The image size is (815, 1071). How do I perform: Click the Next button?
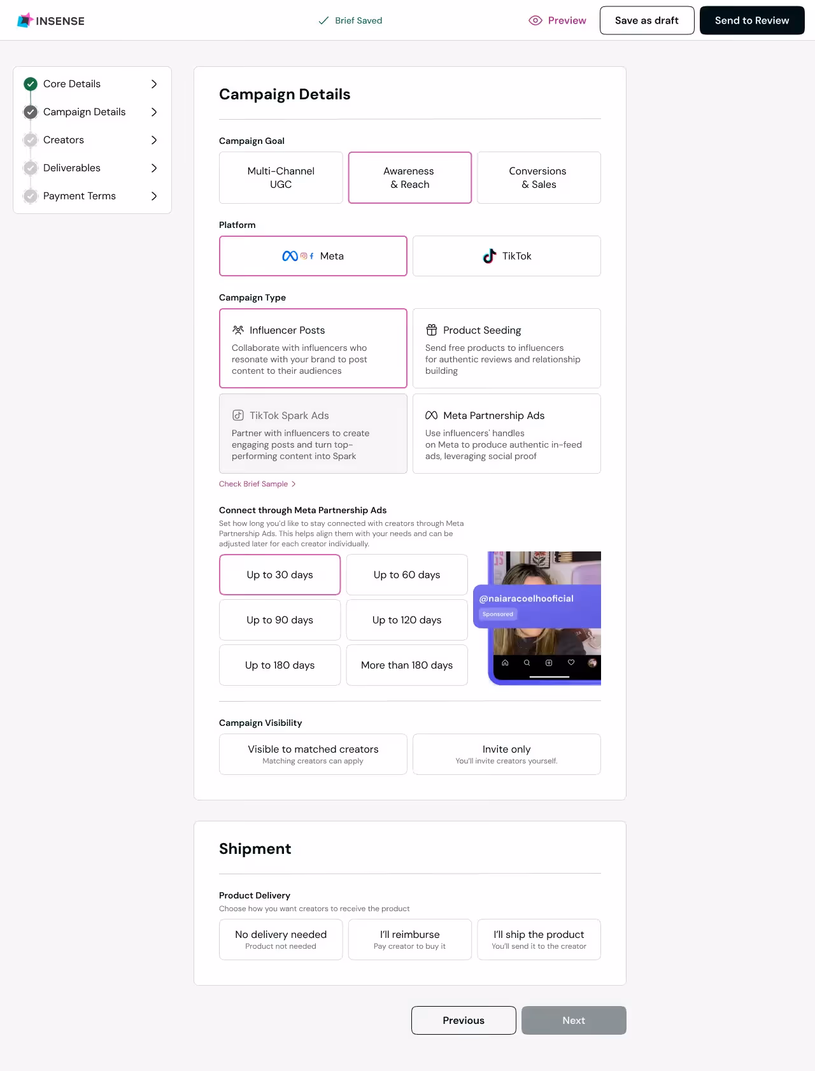point(574,1020)
